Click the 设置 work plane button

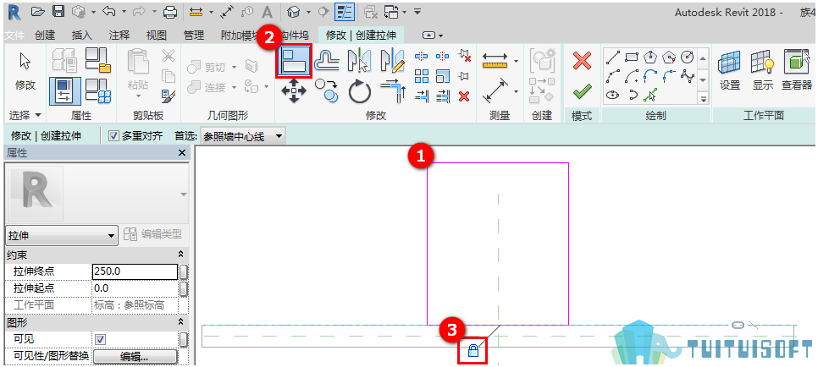tap(730, 70)
